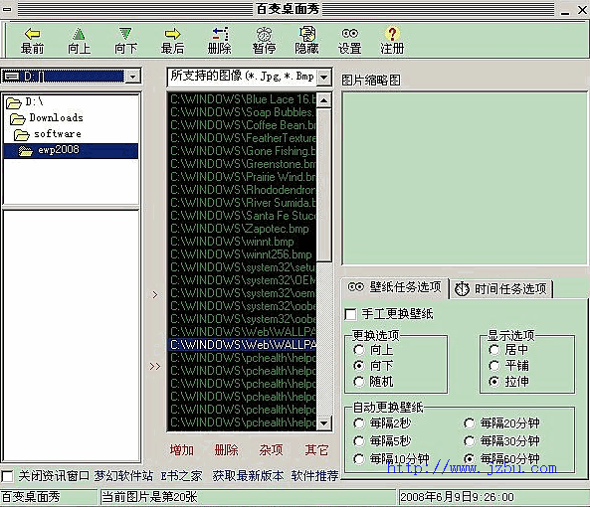Select Rhododendron entry in list
590x507 pixels.
point(243,190)
